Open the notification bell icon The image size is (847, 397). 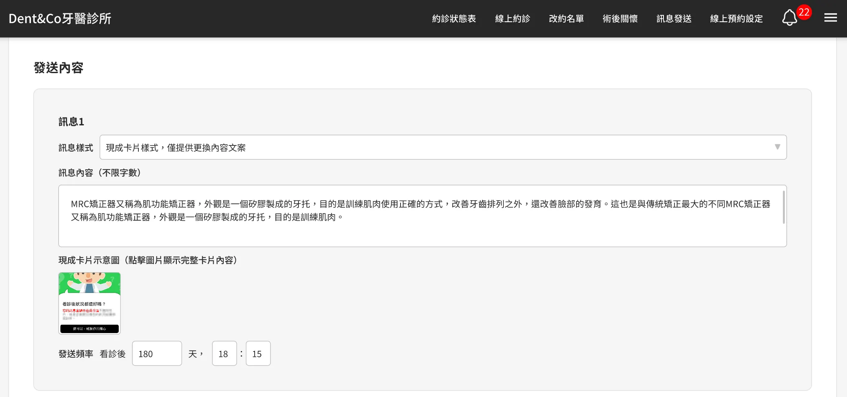789,18
